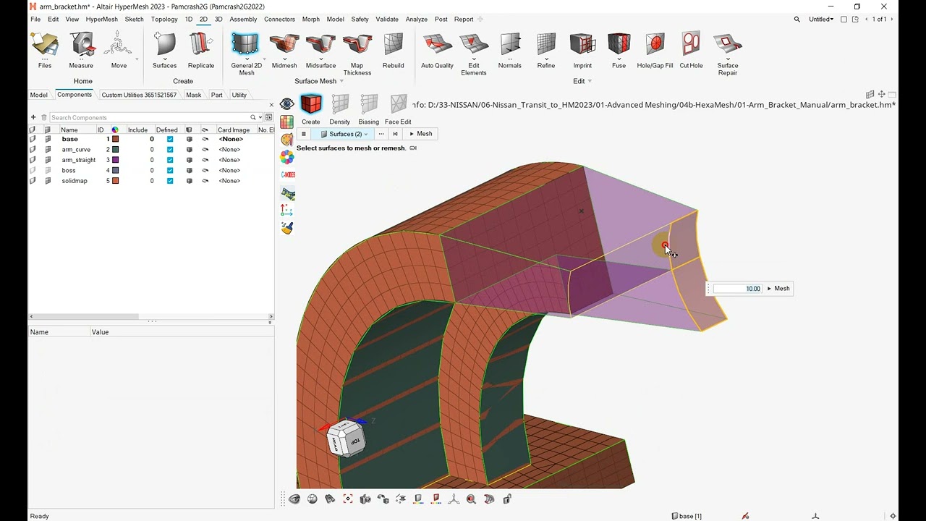Open search options dropdown in Components
This screenshot has width=926, height=521.
[x=260, y=117]
